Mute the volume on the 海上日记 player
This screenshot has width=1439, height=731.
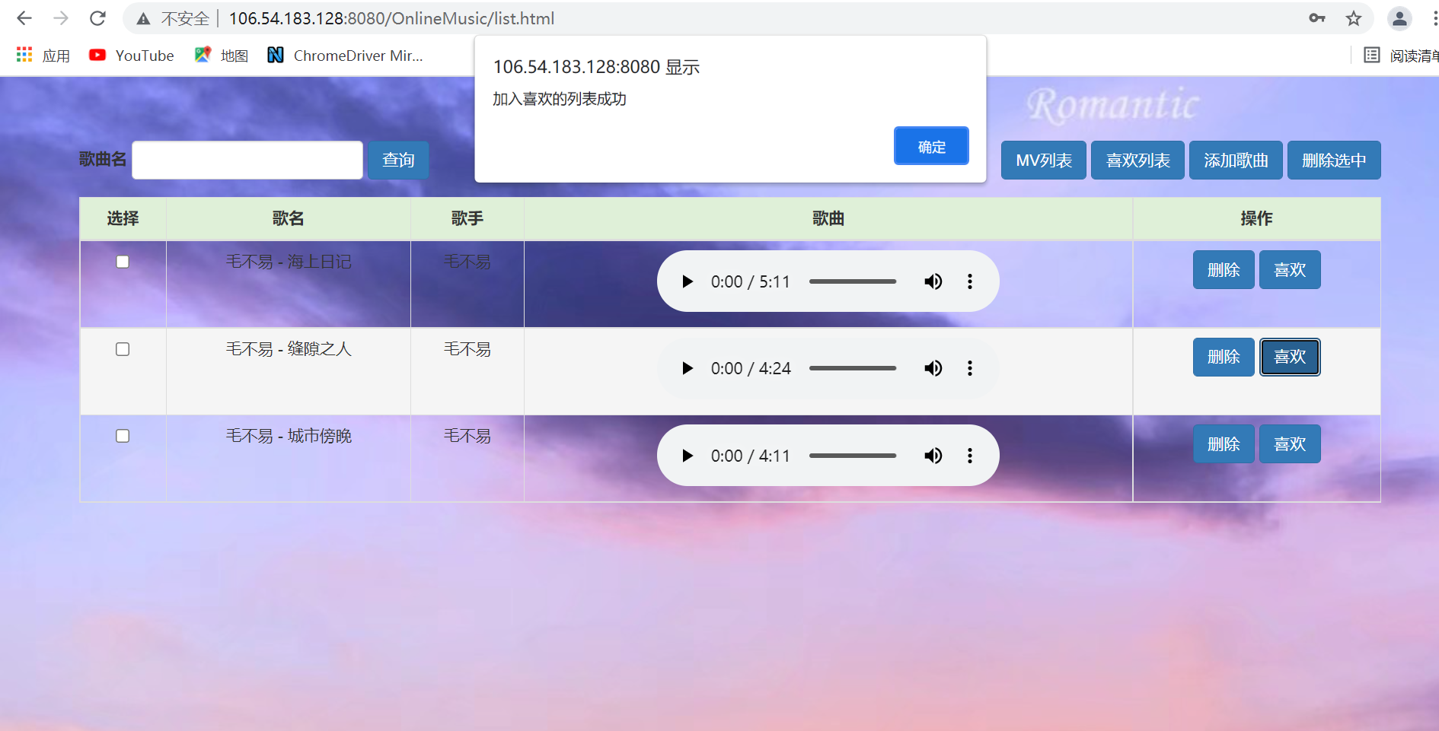point(932,281)
